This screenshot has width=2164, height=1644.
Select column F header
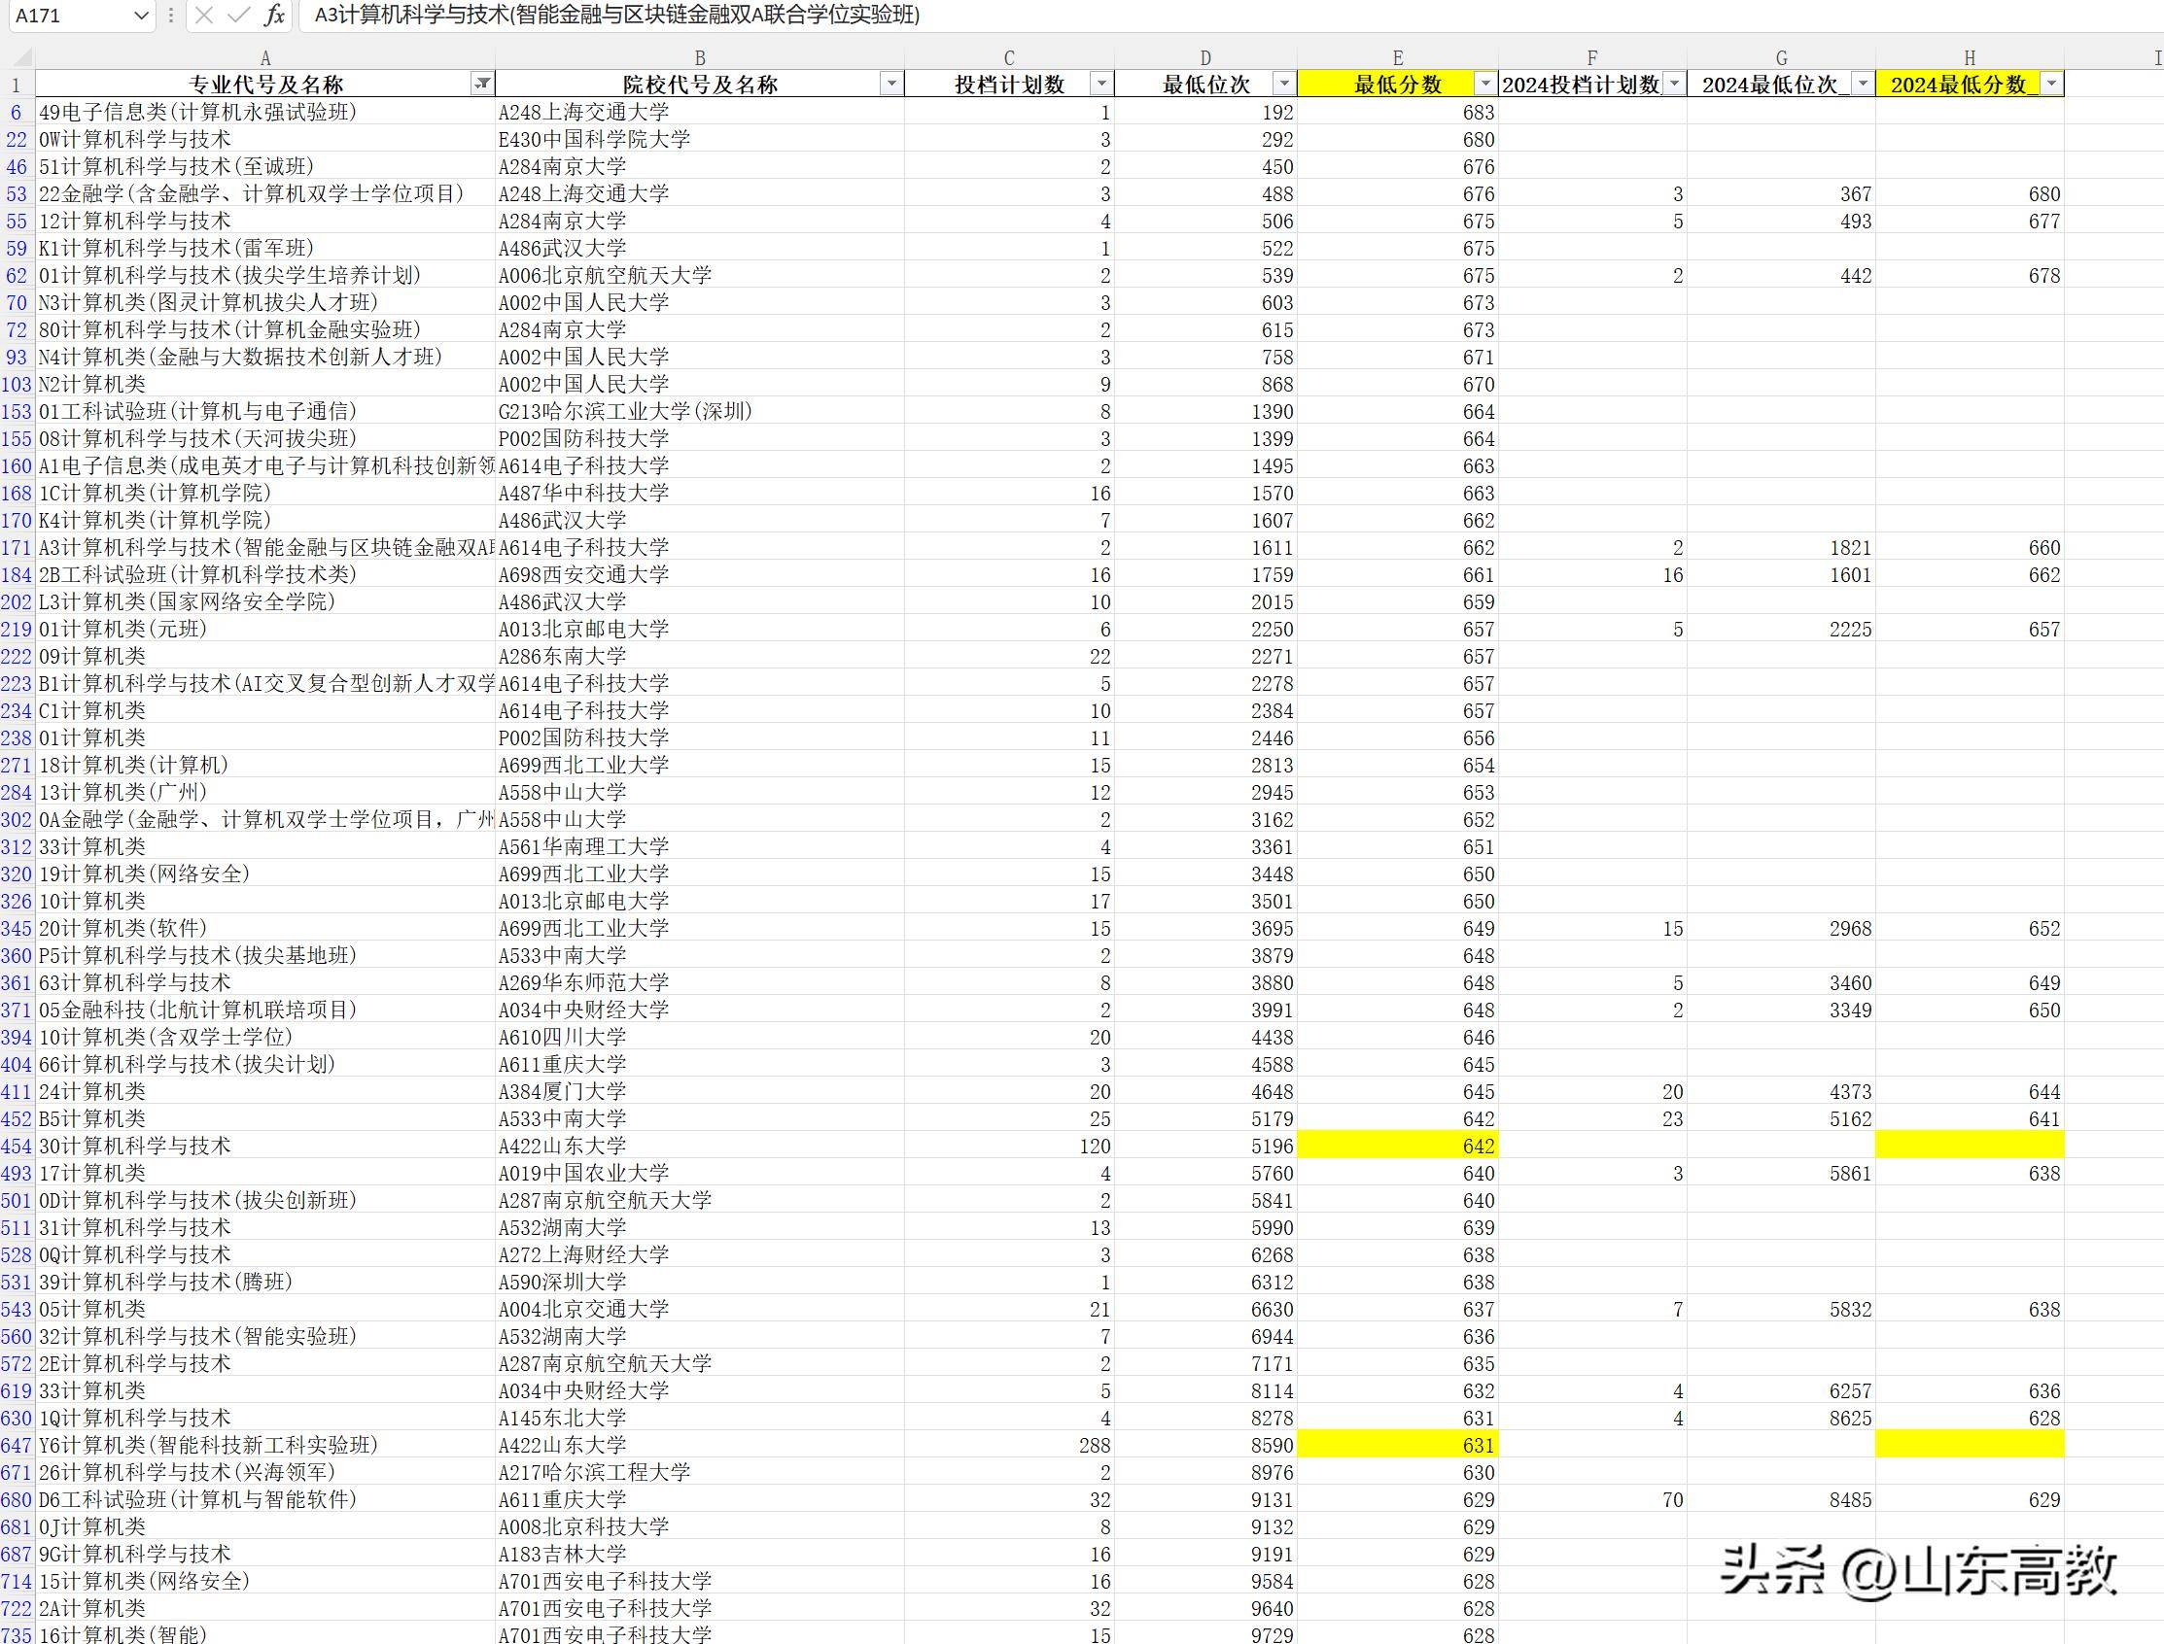(x=1592, y=58)
